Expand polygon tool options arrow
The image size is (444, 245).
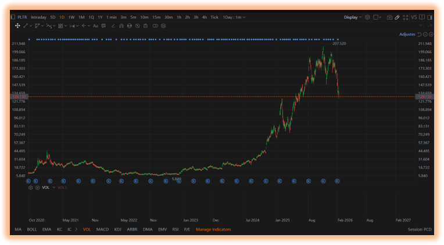click(x=42, y=26)
